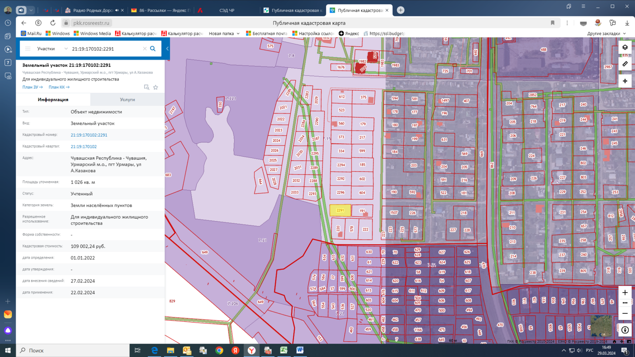Open the План ЗУ link
Image resolution: width=635 pixels, height=357 pixels.
32,87
